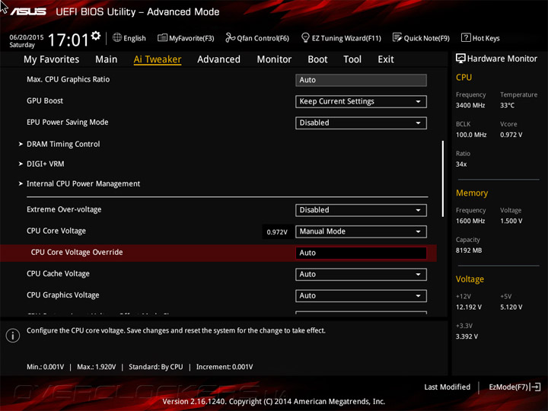Screen dimensions: 548x411
Task: Open the CPU Graphics Voltage dropdown
Action: click(361, 295)
